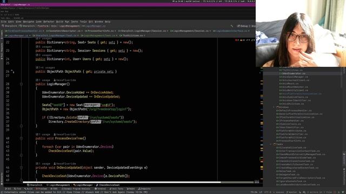Switch to the SocketUnitDescriptor.cs tab
Screen dimensions: 346x194
point(64,31)
